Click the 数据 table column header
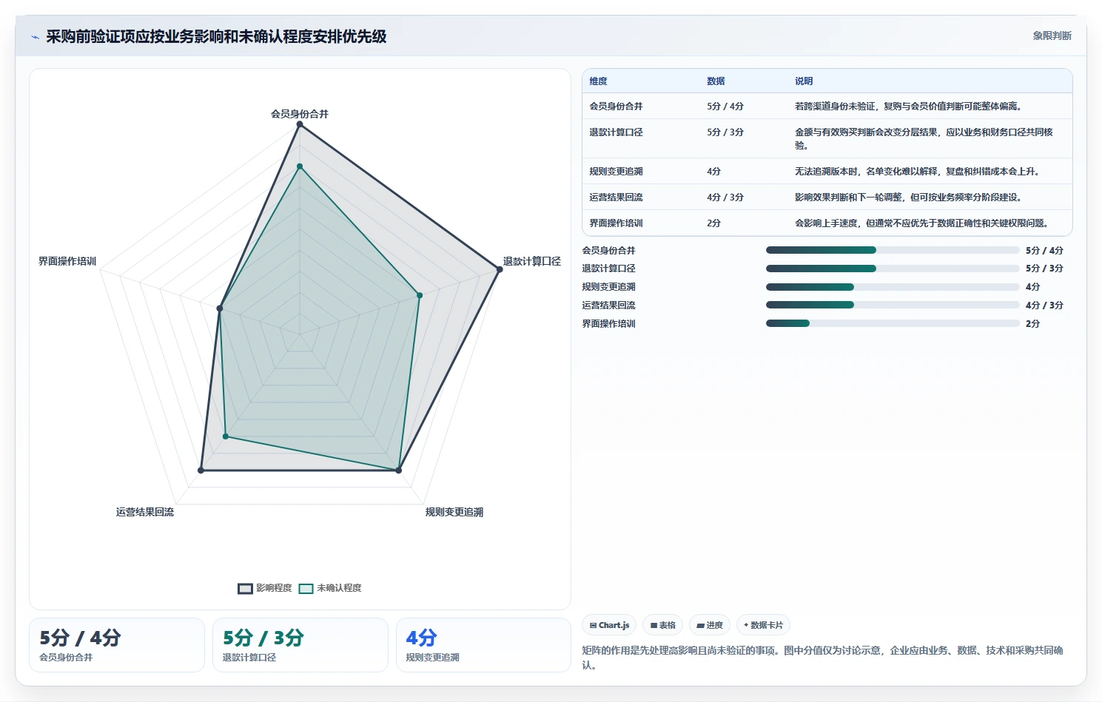 [716, 81]
